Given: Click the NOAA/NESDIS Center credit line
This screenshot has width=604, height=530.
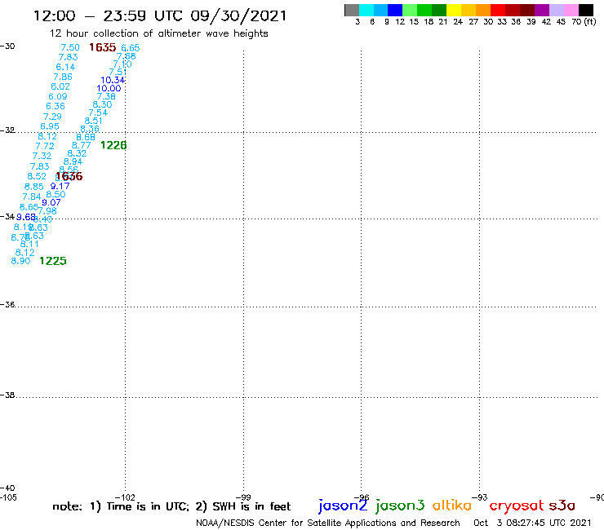Looking at the screenshot, I should coord(328,523).
